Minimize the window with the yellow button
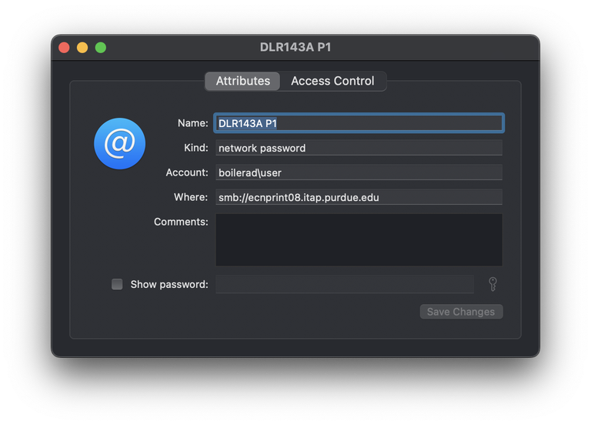Viewport: 591px width, 425px height. point(82,48)
